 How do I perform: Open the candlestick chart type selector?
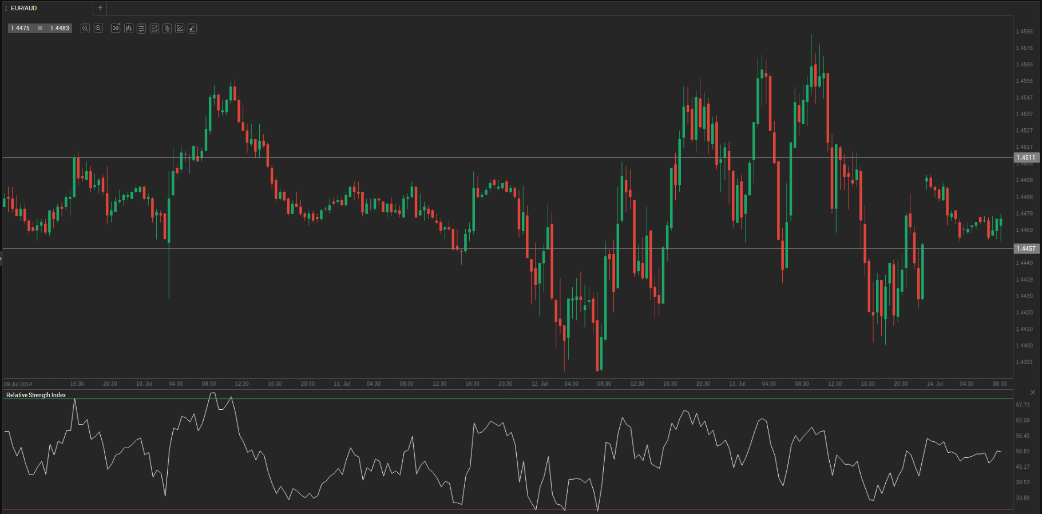pos(129,28)
